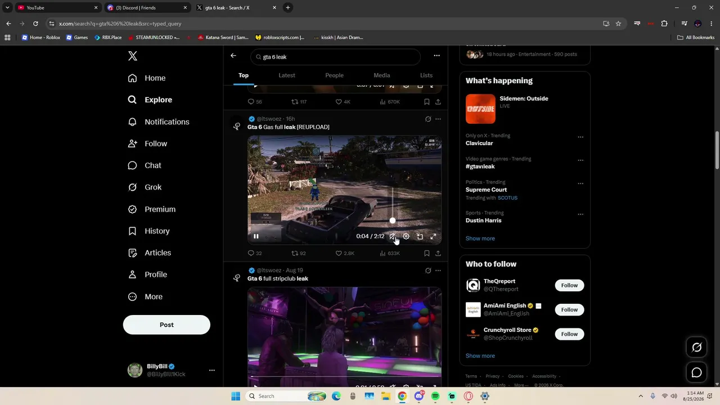The height and width of the screenshot is (405, 720).
Task: Go to Home in the X sidebar
Action: 147,78
